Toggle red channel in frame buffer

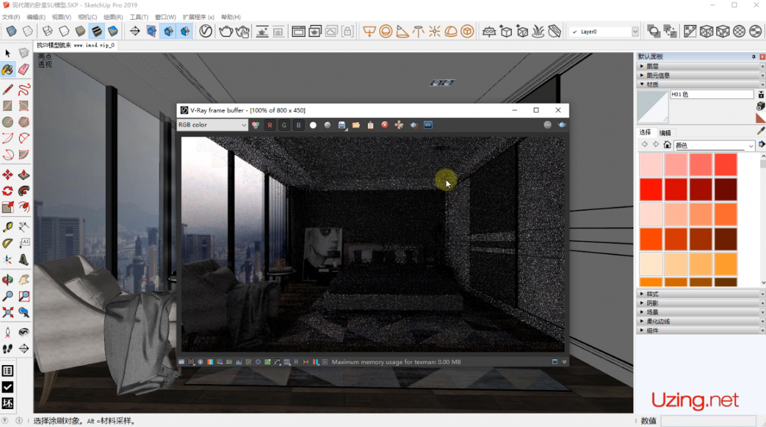click(x=270, y=125)
